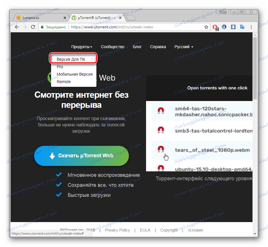Viewport: 268px width, 247px height.
Task: Click the green Защищено padlock icon
Action: click(x=42, y=27)
